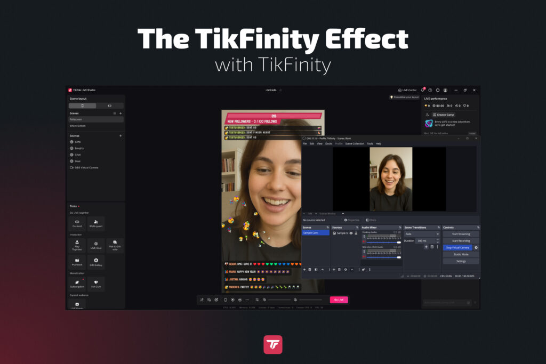Open the Docks menu in OBS

click(328, 143)
